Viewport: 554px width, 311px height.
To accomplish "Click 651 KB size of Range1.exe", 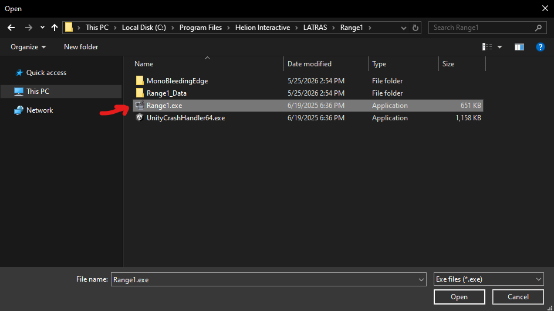I will [x=471, y=106].
